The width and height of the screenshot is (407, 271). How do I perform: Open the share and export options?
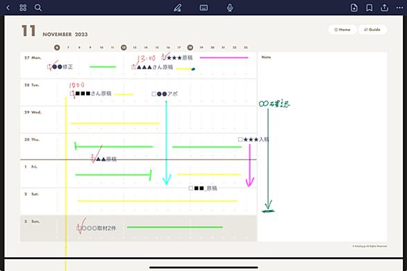[384, 8]
